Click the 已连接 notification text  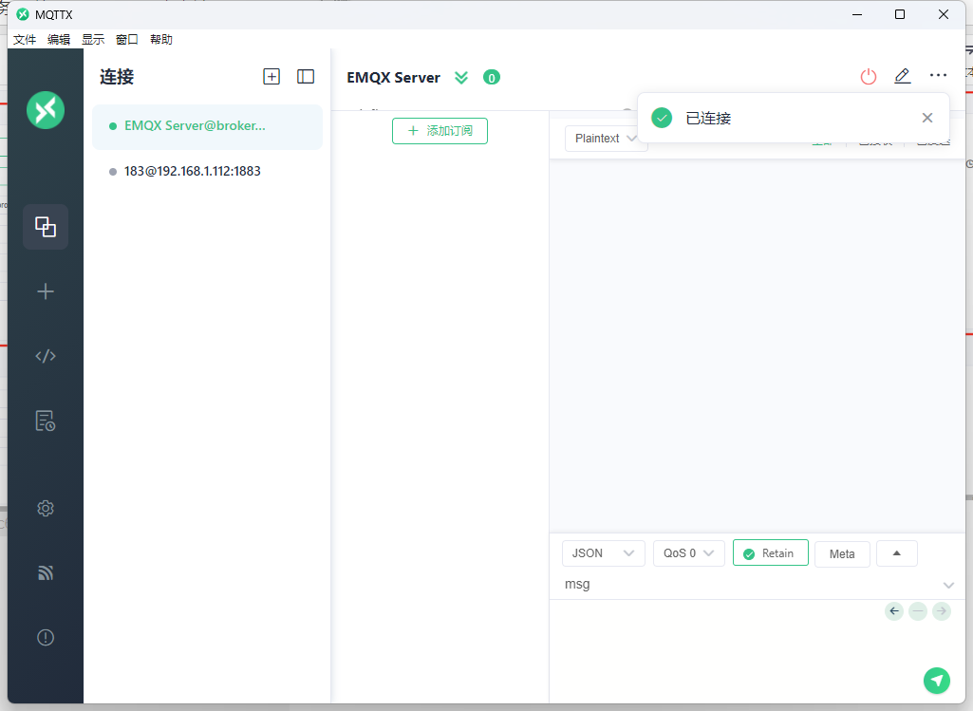coord(708,118)
